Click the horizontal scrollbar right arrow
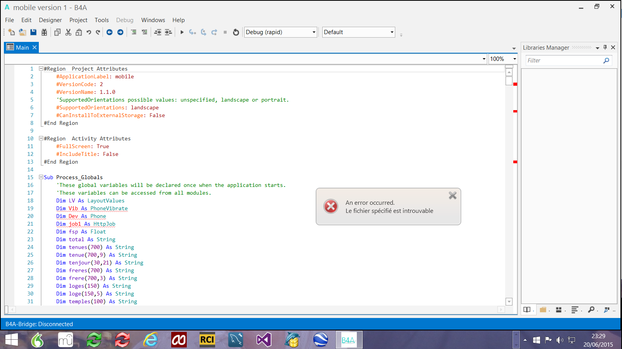Screen dimensions: 622x349 click(501, 309)
